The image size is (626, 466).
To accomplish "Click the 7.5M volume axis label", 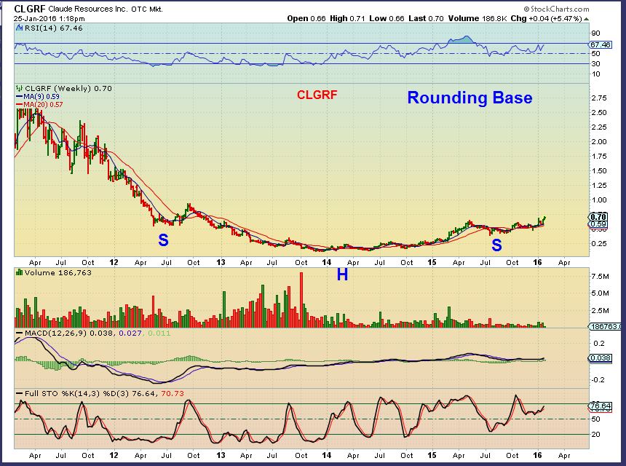I will pos(600,277).
